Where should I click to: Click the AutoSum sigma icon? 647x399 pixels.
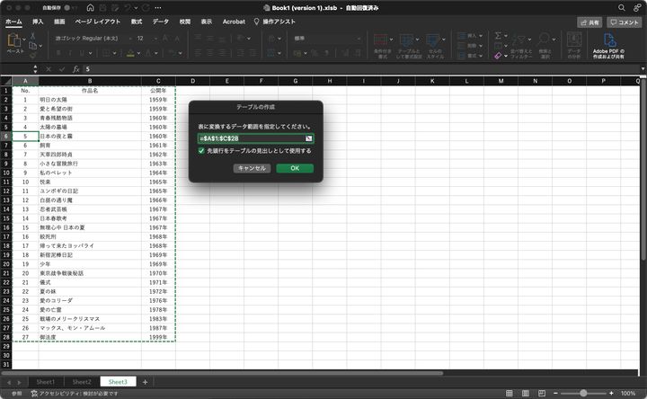[x=498, y=35]
